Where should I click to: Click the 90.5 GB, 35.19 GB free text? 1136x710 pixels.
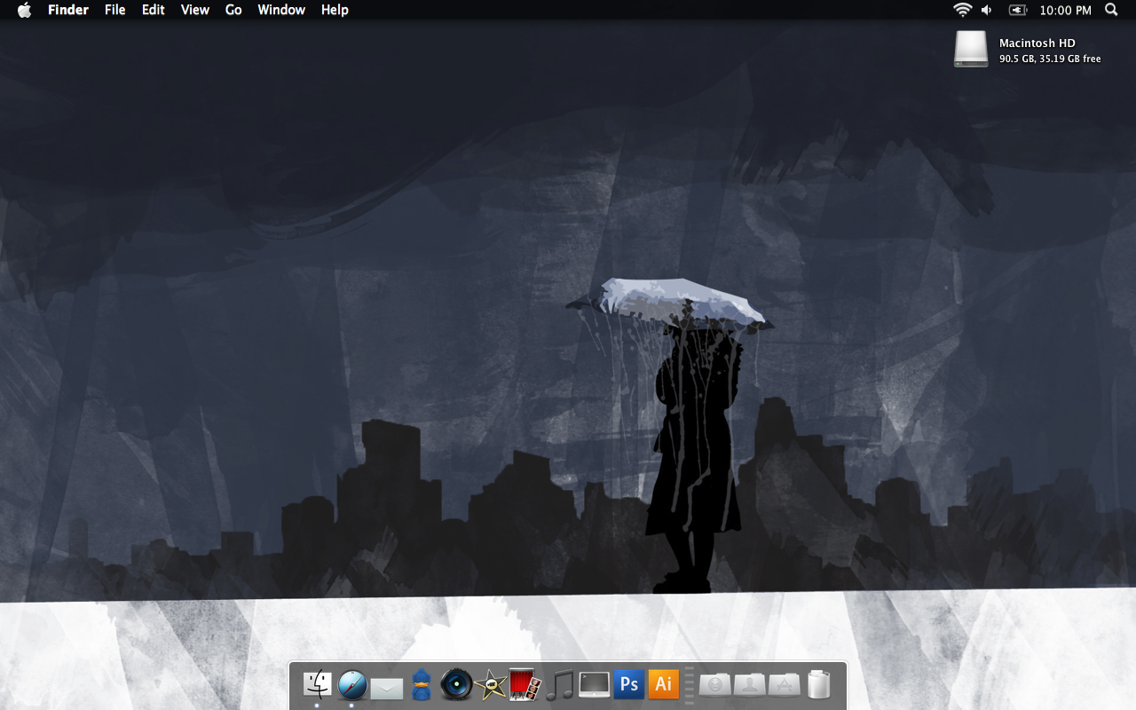click(x=1050, y=59)
